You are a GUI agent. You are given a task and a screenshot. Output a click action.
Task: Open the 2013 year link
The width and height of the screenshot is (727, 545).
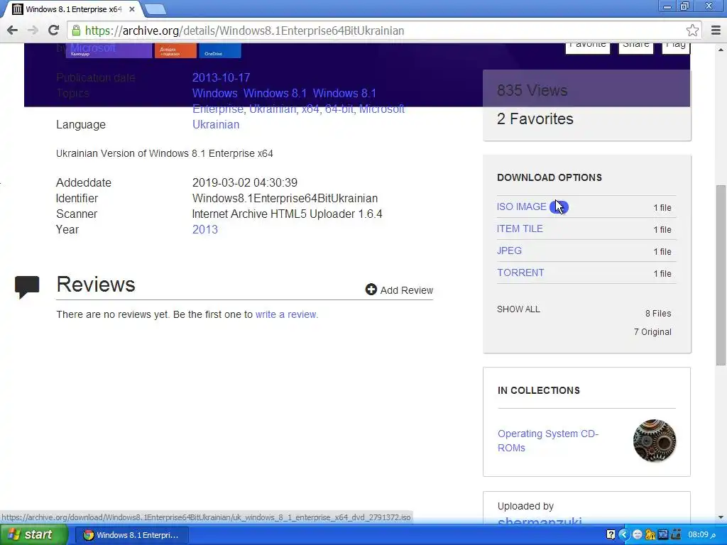click(205, 229)
